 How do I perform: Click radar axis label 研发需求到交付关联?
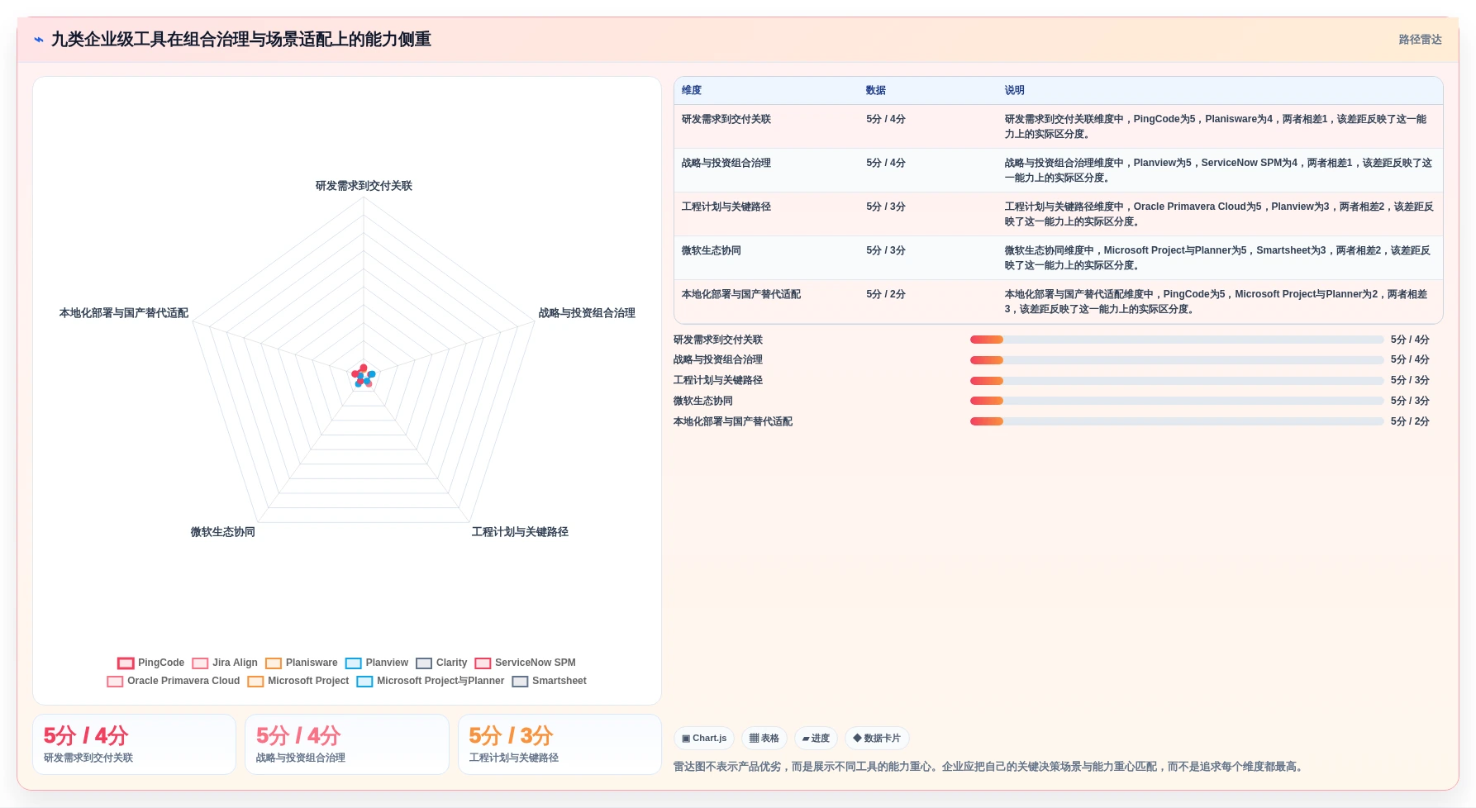point(364,186)
